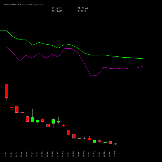
Task: Click the large red candle for 22 Apr
Action: pyautogui.click(x=6, y=91)
